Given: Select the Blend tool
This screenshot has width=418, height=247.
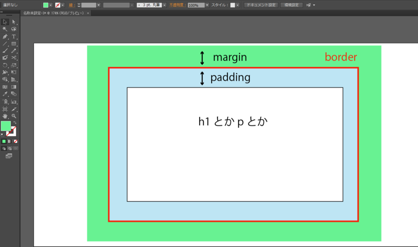Looking at the screenshot, I should (14, 94).
